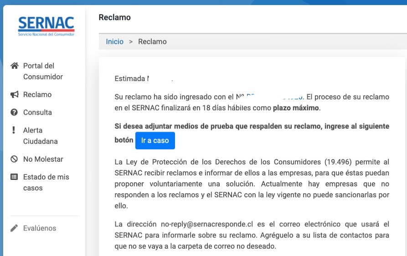Open the Reclamo sidebar menu item
This screenshot has width=407, height=256.
click(37, 94)
